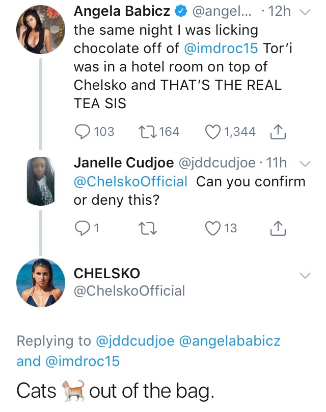The height and width of the screenshot is (412, 326).
Task: Expand options chevron on CHELSKO's tweet
Action: tap(305, 275)
